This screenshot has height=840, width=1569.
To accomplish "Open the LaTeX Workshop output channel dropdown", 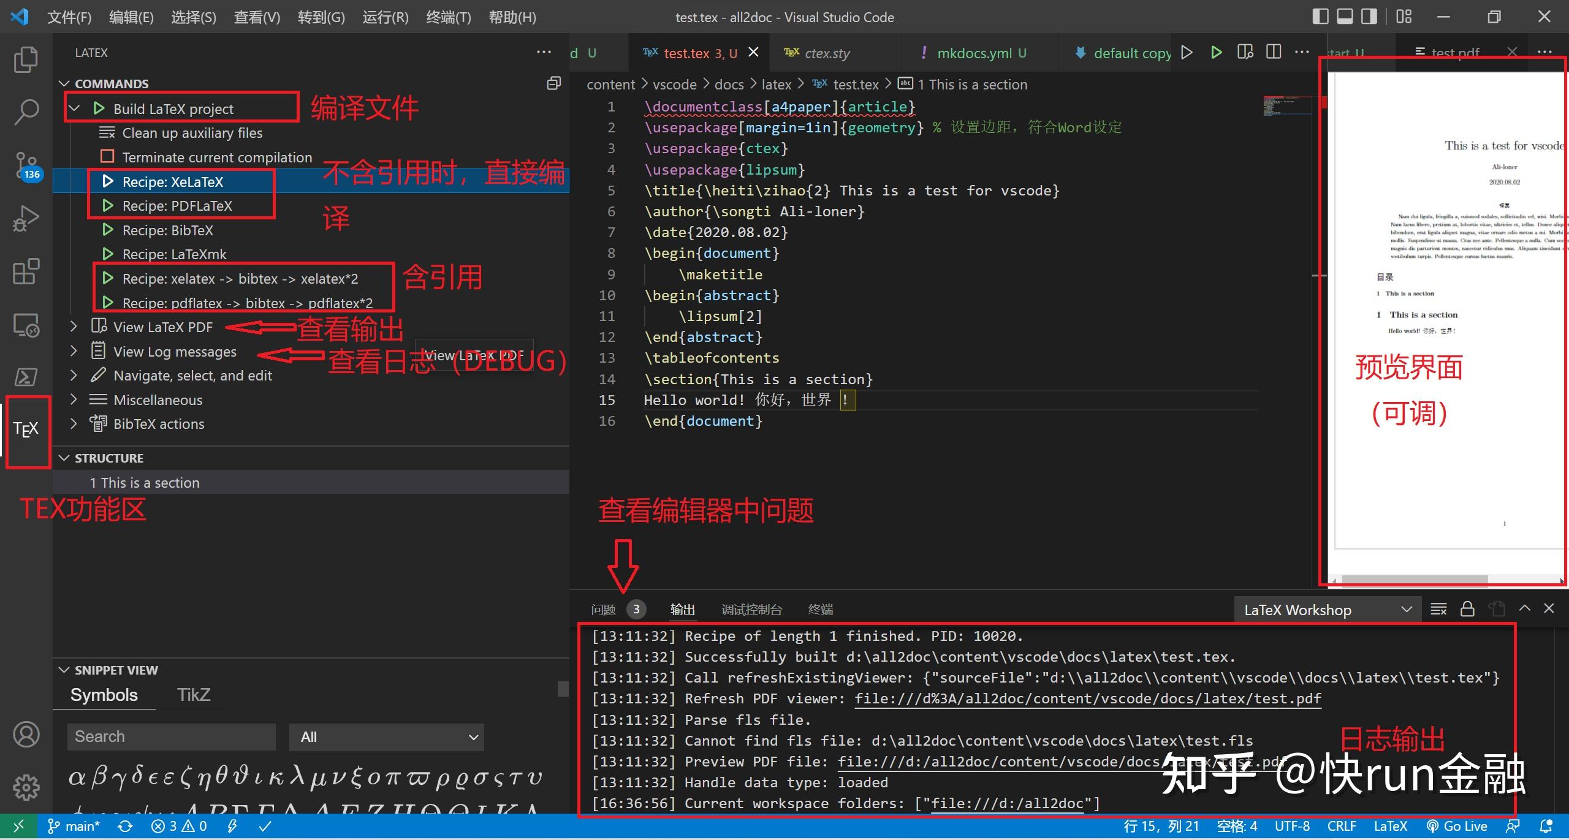I will (1327, 609).
